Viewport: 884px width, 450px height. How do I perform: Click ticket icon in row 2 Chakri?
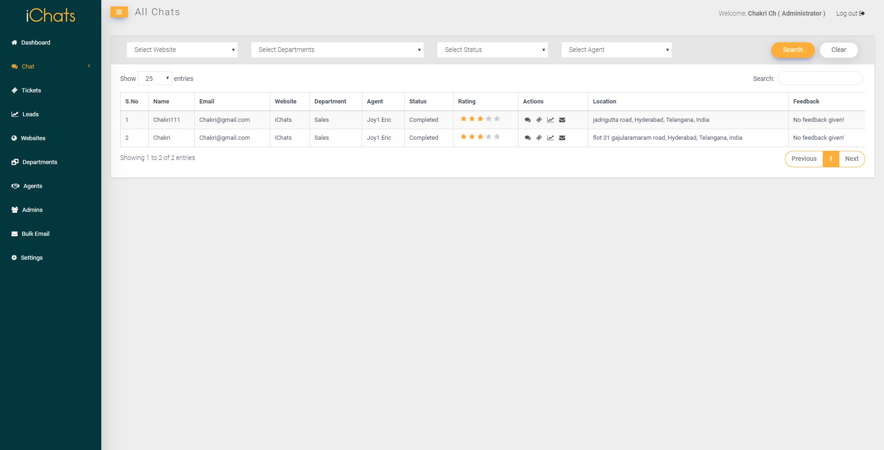539,138
